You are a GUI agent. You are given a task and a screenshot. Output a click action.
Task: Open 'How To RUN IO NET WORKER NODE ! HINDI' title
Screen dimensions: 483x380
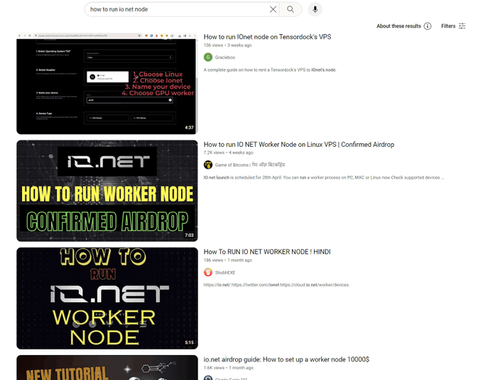point(267,252)
